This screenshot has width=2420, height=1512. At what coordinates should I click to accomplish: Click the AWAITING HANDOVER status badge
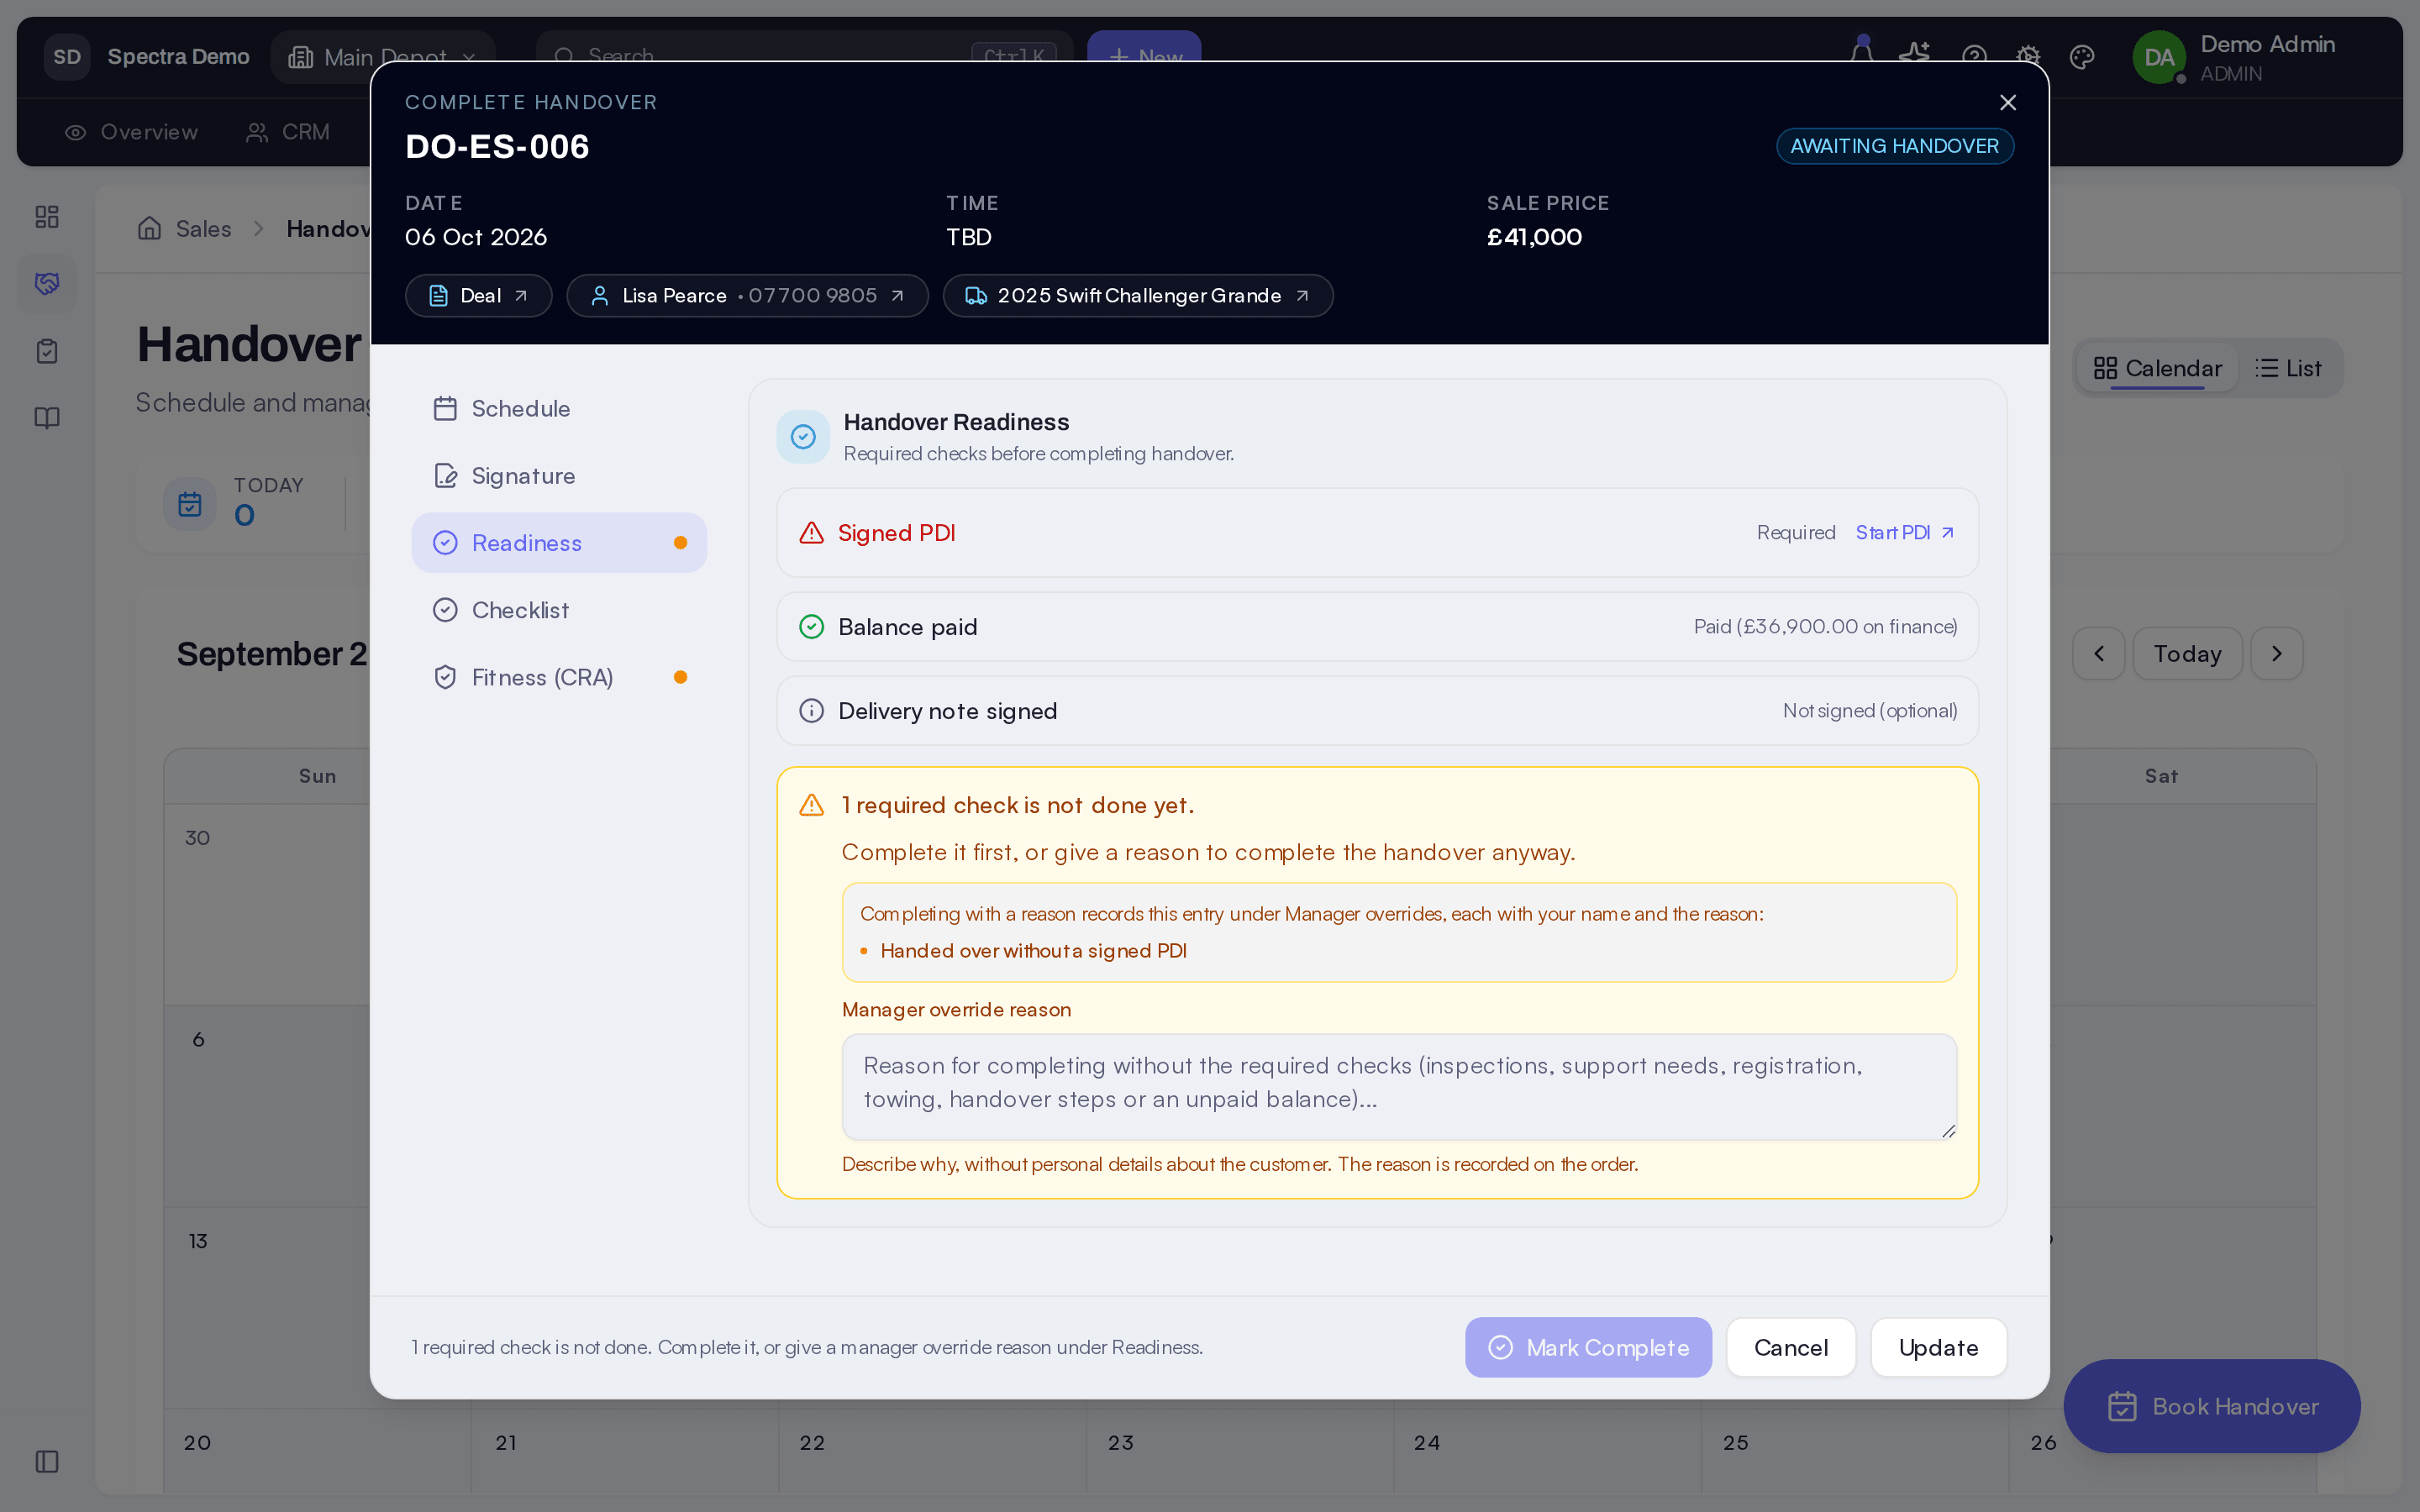pyautogui.click(x=1894, y=146)
